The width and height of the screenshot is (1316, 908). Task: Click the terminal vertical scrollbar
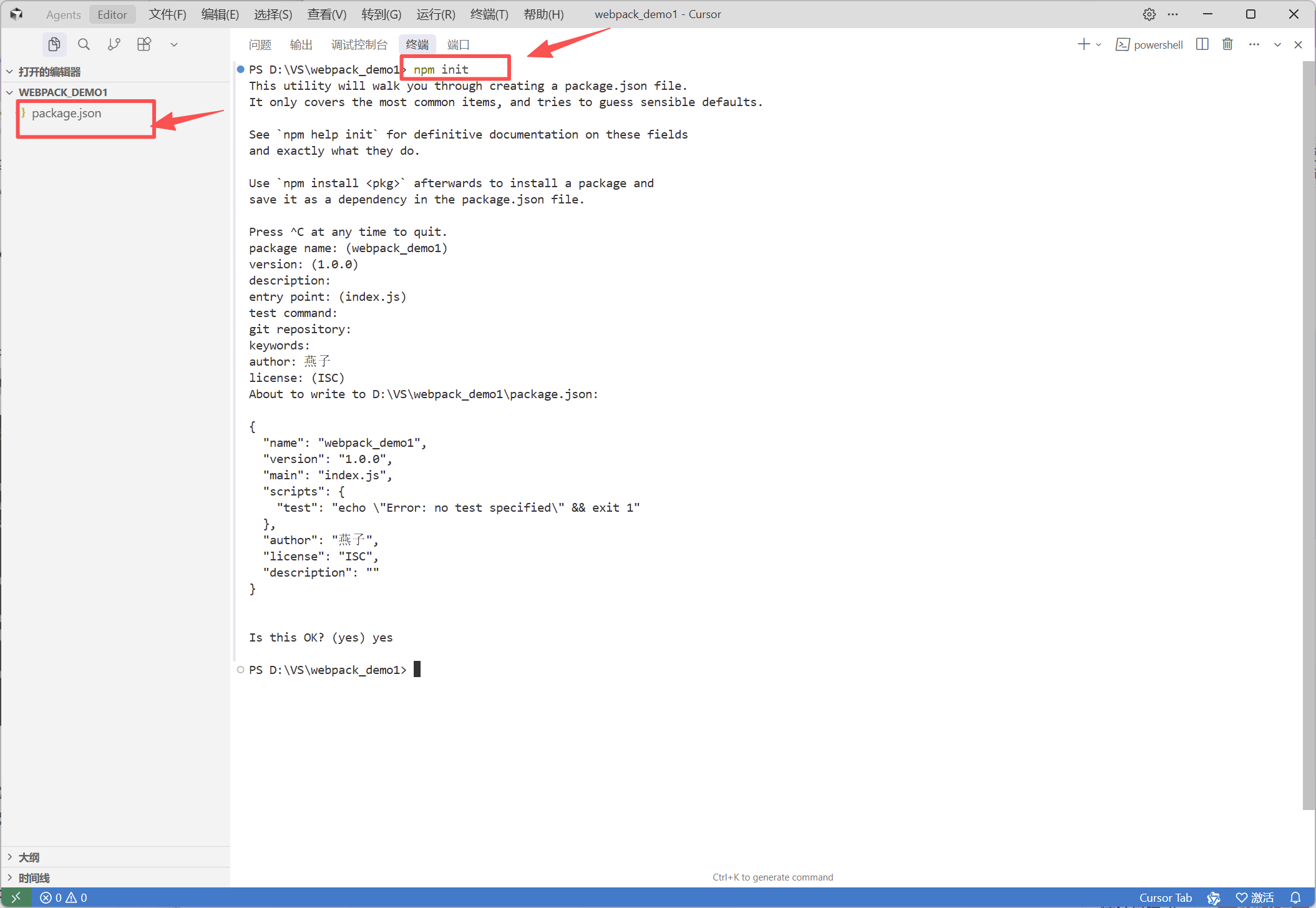tap(1308, 437)
